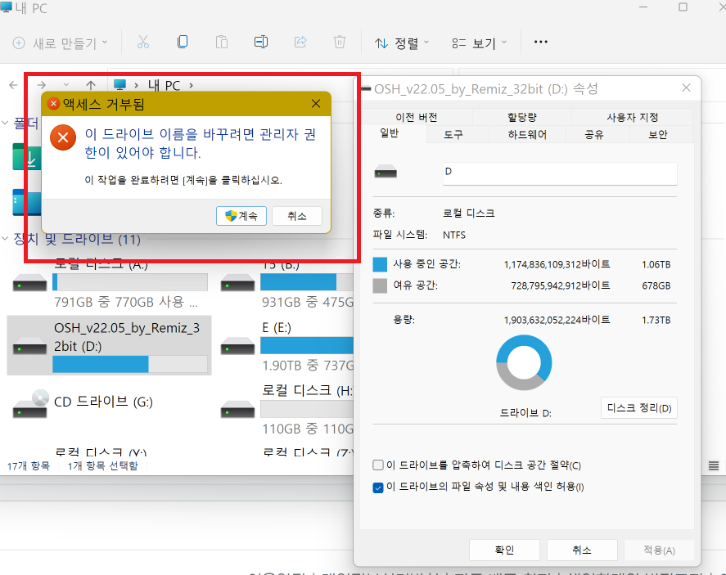Click the Share icon in toolbar
726x575 pixels.
[300, 42]
